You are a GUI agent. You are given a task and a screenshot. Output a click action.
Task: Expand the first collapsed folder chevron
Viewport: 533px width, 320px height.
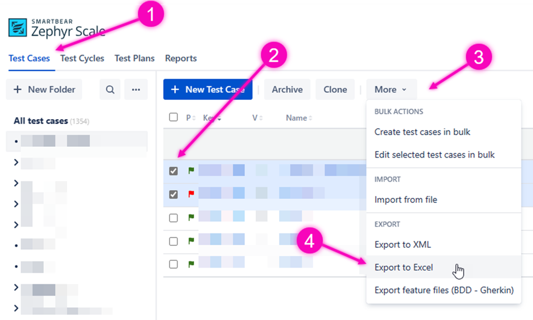[x=16, y=162]
